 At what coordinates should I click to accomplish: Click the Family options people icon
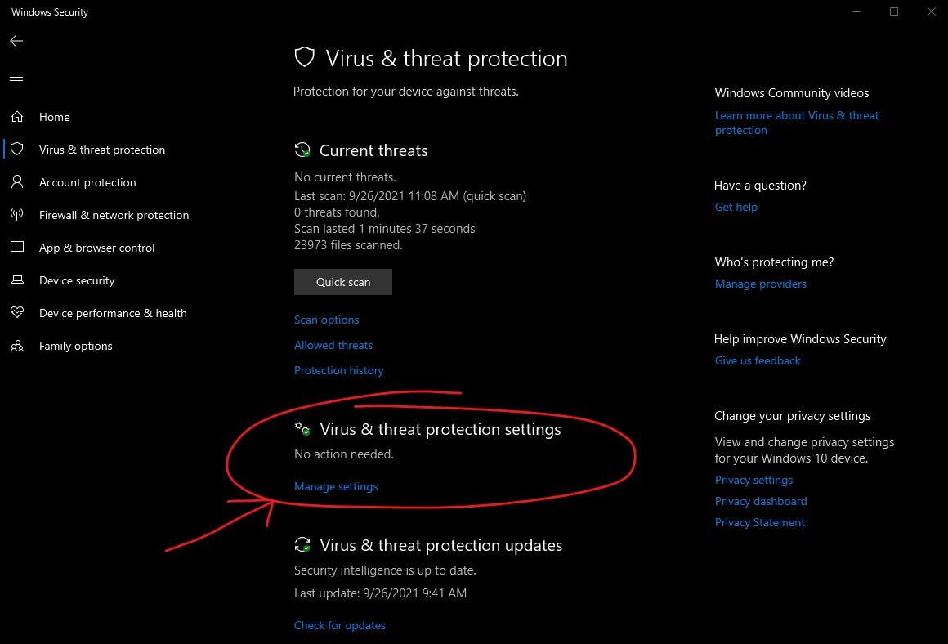17,346
